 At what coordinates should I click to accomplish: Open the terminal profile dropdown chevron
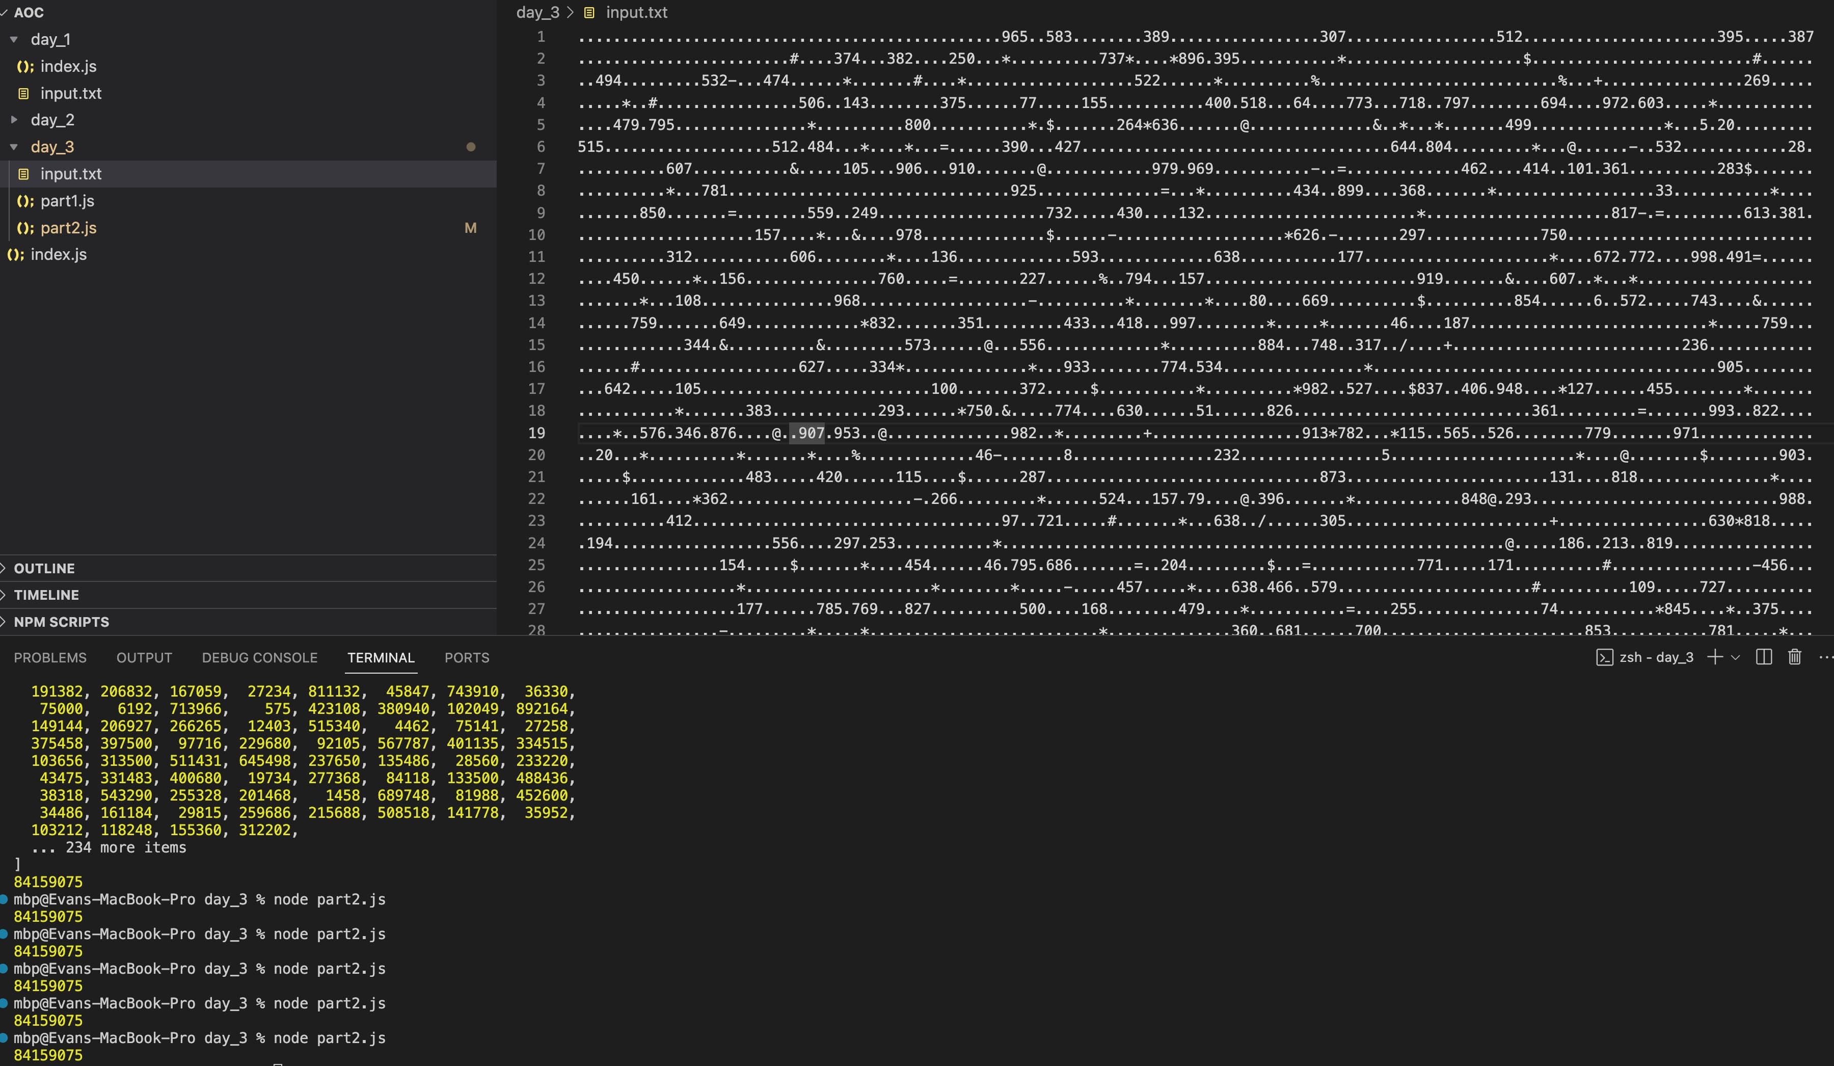click(1735, 657)
